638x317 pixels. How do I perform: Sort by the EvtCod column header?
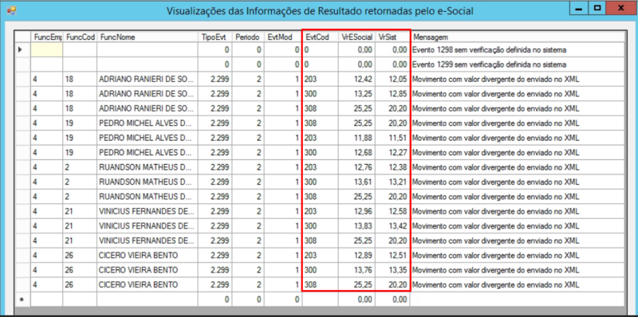(320, 37)
